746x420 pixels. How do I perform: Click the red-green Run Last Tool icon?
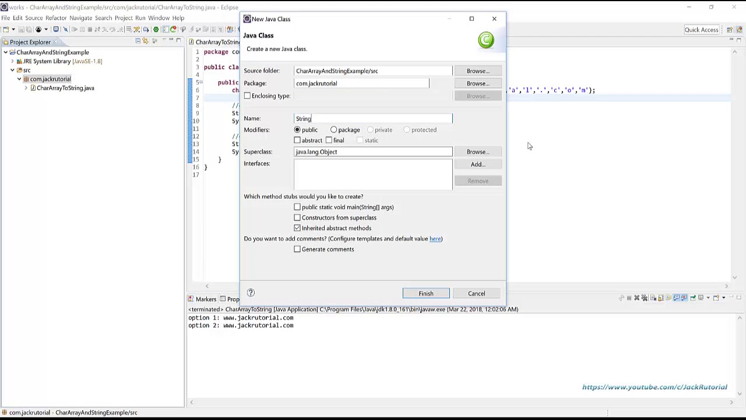pyautogui.click(x=173, y=29)
